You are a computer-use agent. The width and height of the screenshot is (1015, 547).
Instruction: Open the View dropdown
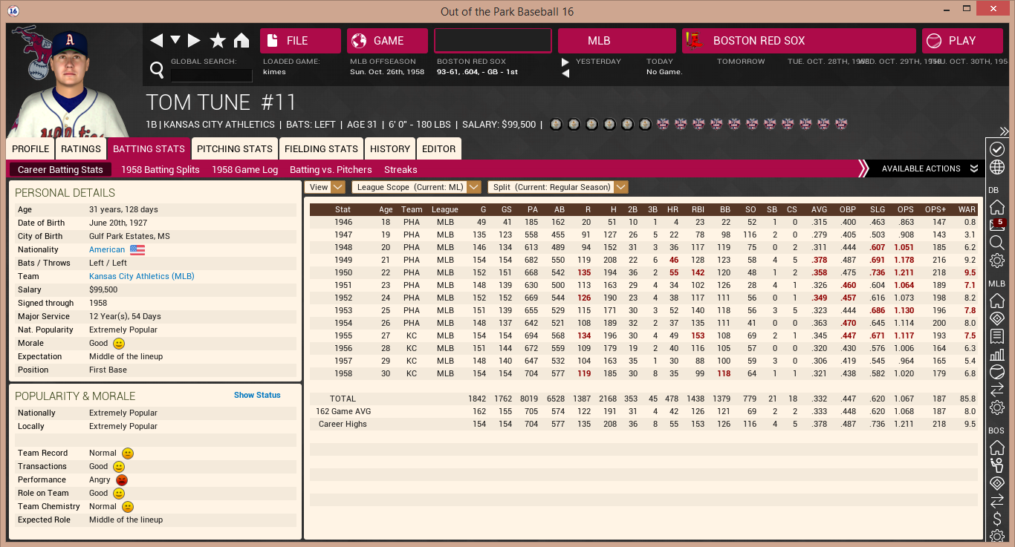(x=325, y=187)
